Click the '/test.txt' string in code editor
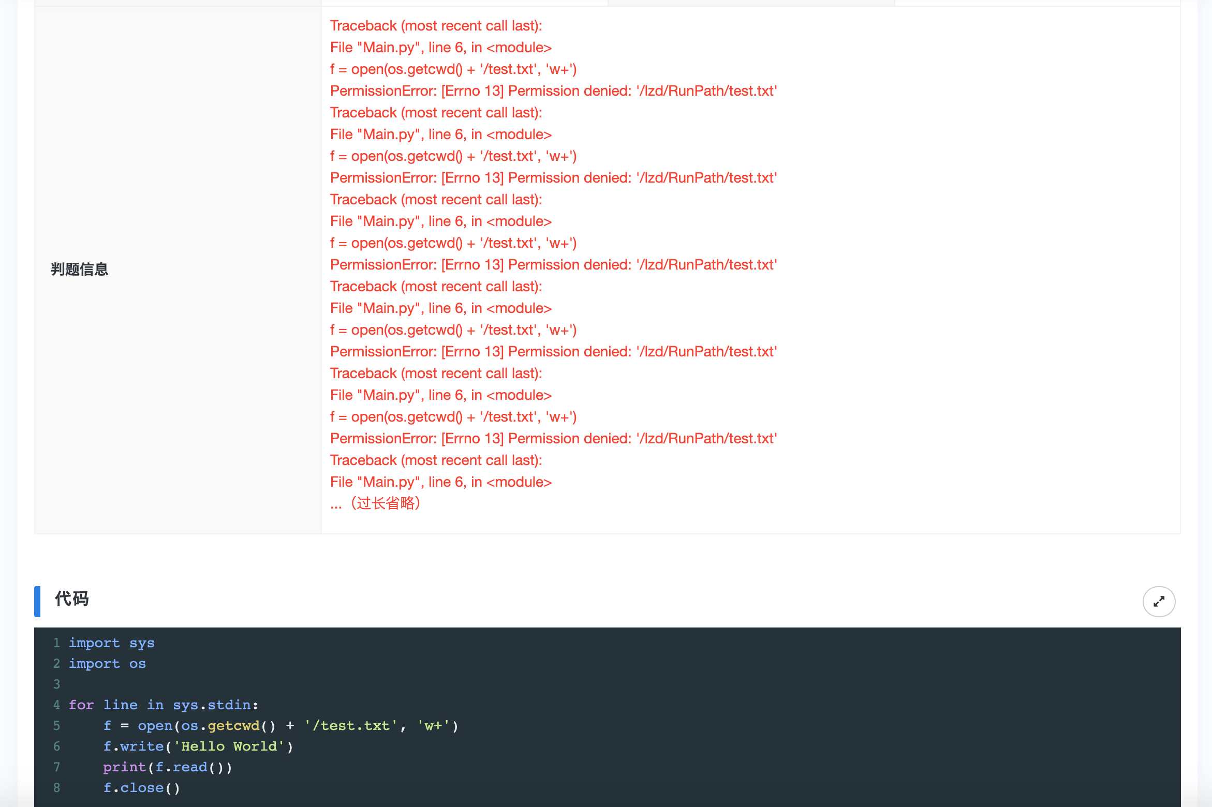The height and width of the screenshot is (807, 1212). click(x=351, y=726)
